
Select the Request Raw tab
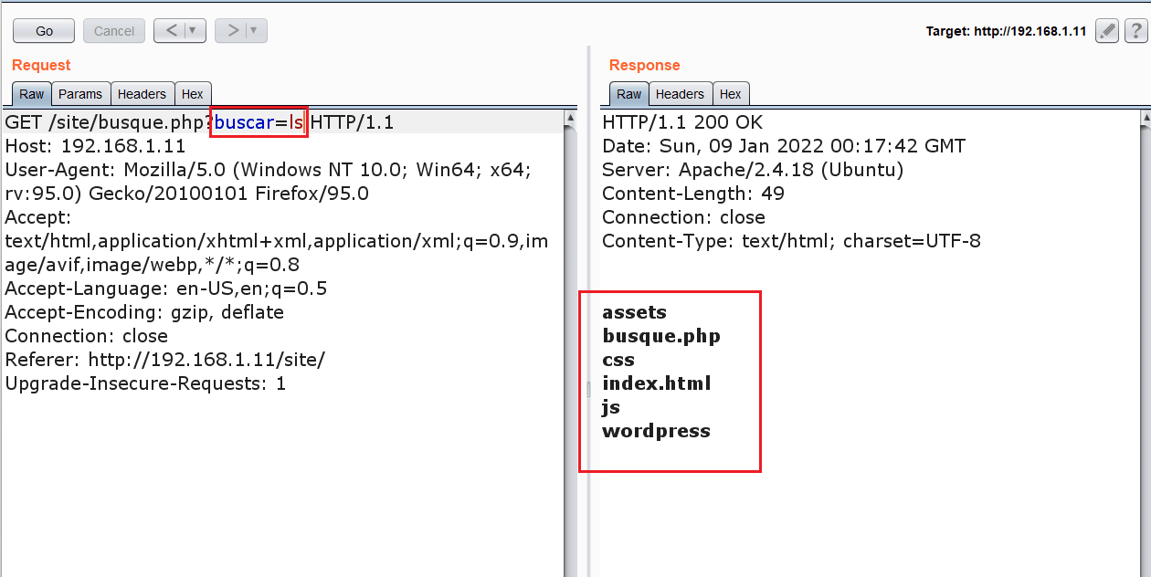32,94
